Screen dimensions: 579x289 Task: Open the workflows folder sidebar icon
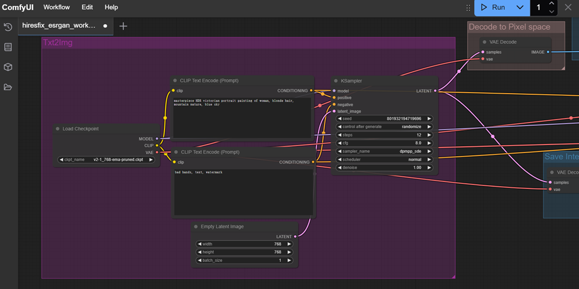pos(8,87)
